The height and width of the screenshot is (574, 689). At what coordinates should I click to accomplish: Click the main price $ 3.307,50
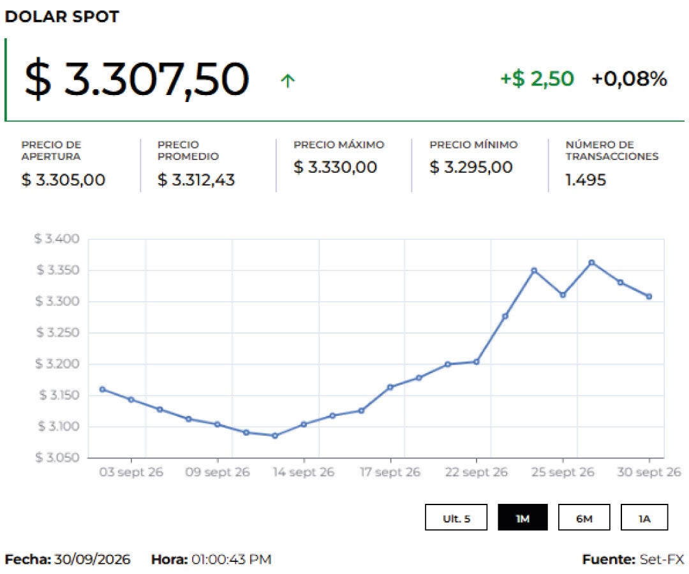pyautogui.click(x=137, y=79)
